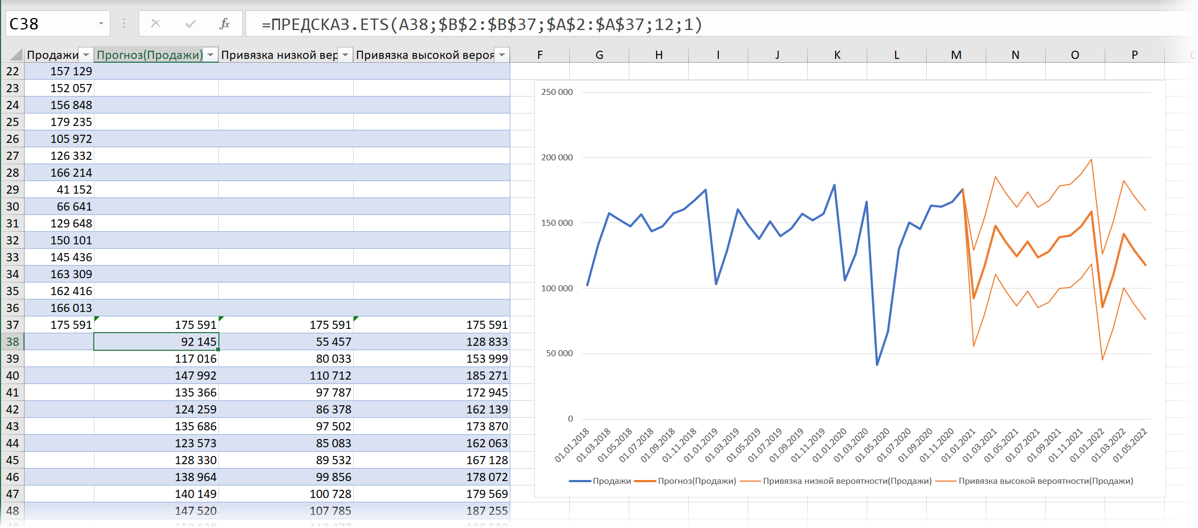Click cell with value 157 129

pyautogui.click(x=59, y=71)
